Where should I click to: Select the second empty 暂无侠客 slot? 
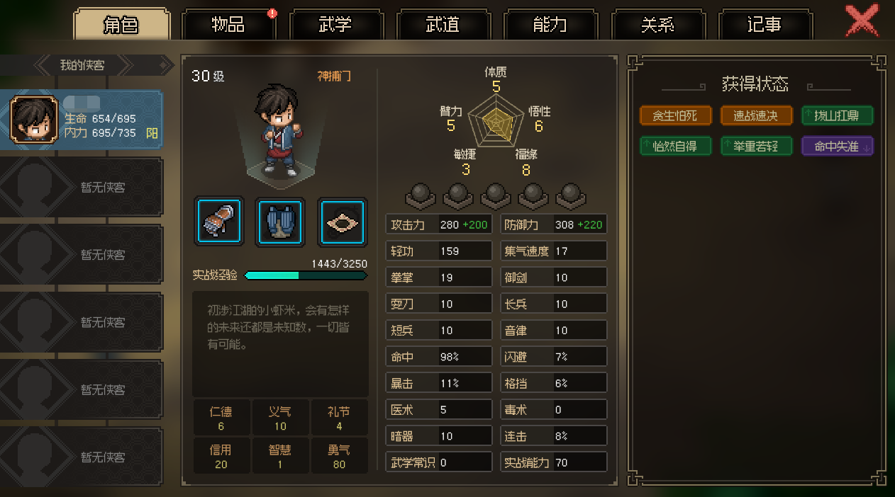[x=82, y=255]
